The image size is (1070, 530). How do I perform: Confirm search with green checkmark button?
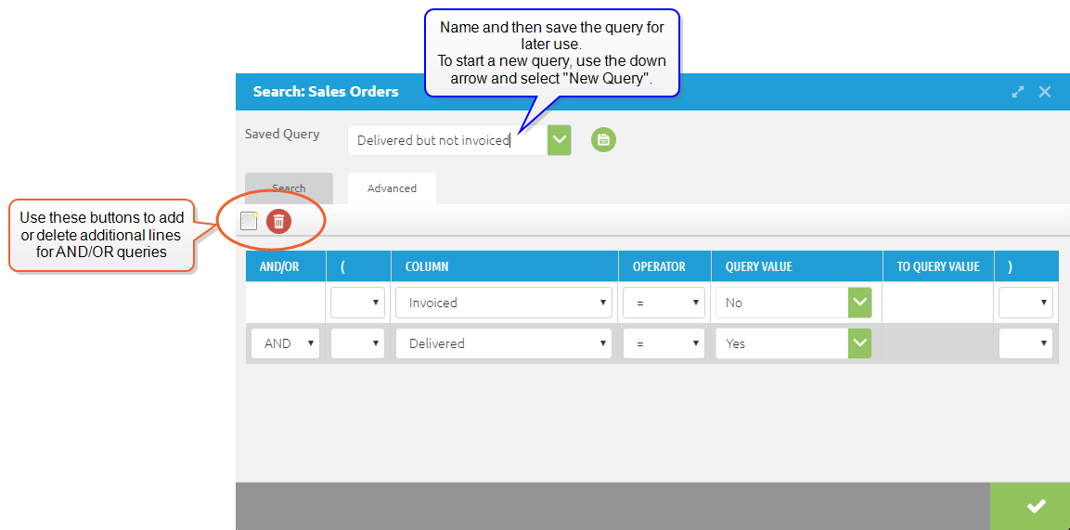[1036, 506]
